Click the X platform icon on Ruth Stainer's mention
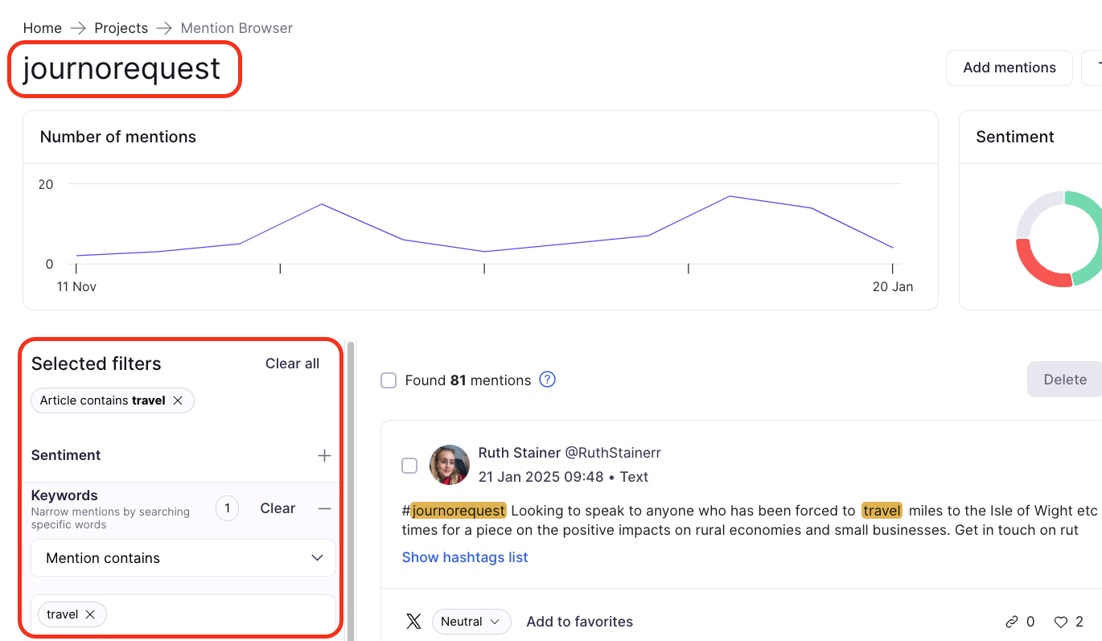The width and height of the screenshot is (1102, 641). [413, 621]
